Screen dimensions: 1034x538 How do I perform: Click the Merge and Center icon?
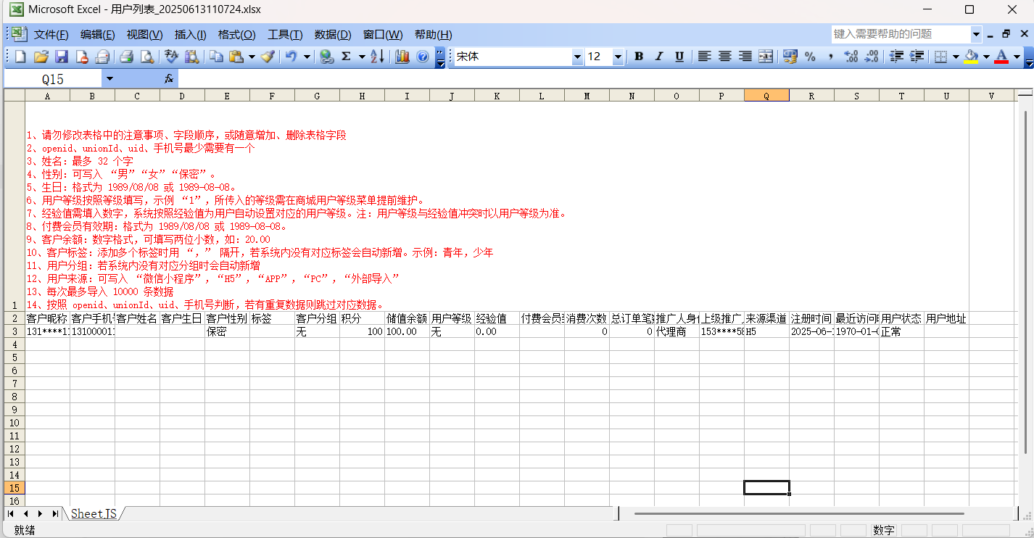[x=765, y=57]
